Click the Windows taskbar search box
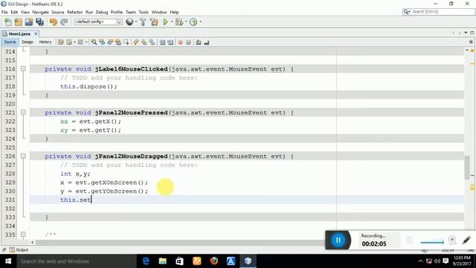The height and width of the screenshot is (268, 476). pyautogui.click(x=77, y=261)
